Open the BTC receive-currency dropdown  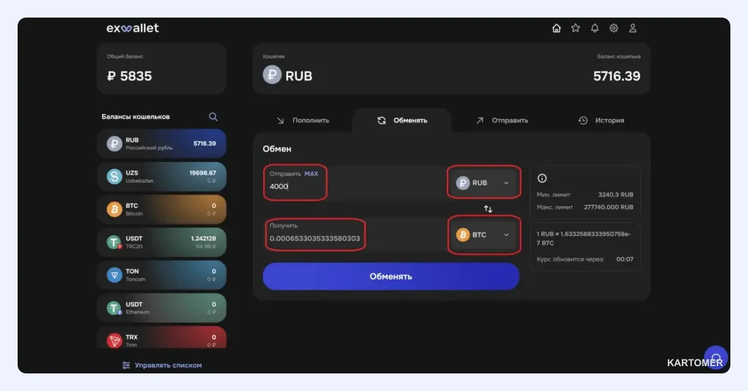(484, 235)
